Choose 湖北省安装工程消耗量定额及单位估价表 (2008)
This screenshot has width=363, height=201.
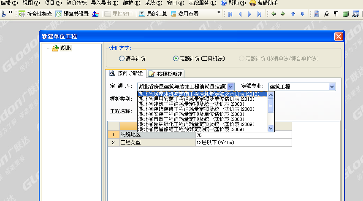(202, 114)
